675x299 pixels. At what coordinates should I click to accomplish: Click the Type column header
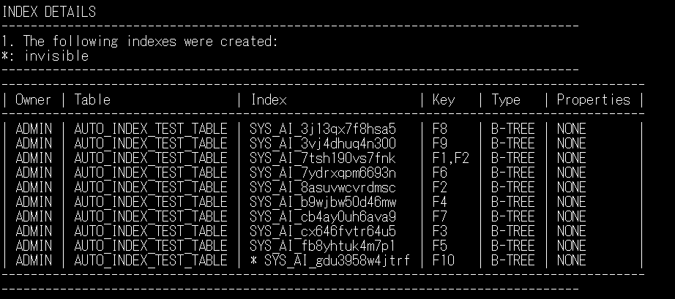[506, 99]
